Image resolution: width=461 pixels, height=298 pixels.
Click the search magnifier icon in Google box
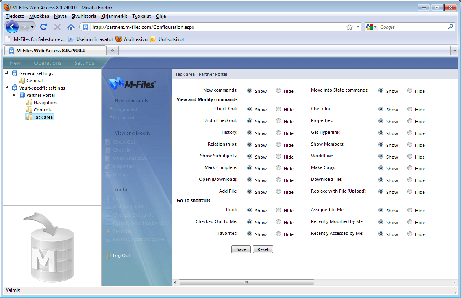click(x=450, y=27)
